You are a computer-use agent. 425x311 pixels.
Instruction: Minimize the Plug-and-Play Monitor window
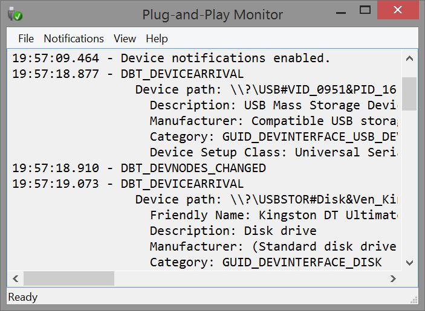[341, 13]
